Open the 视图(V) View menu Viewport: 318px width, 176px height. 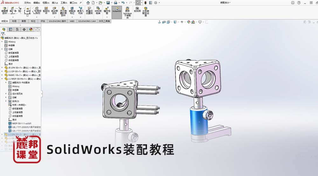(x=46, y=3)
